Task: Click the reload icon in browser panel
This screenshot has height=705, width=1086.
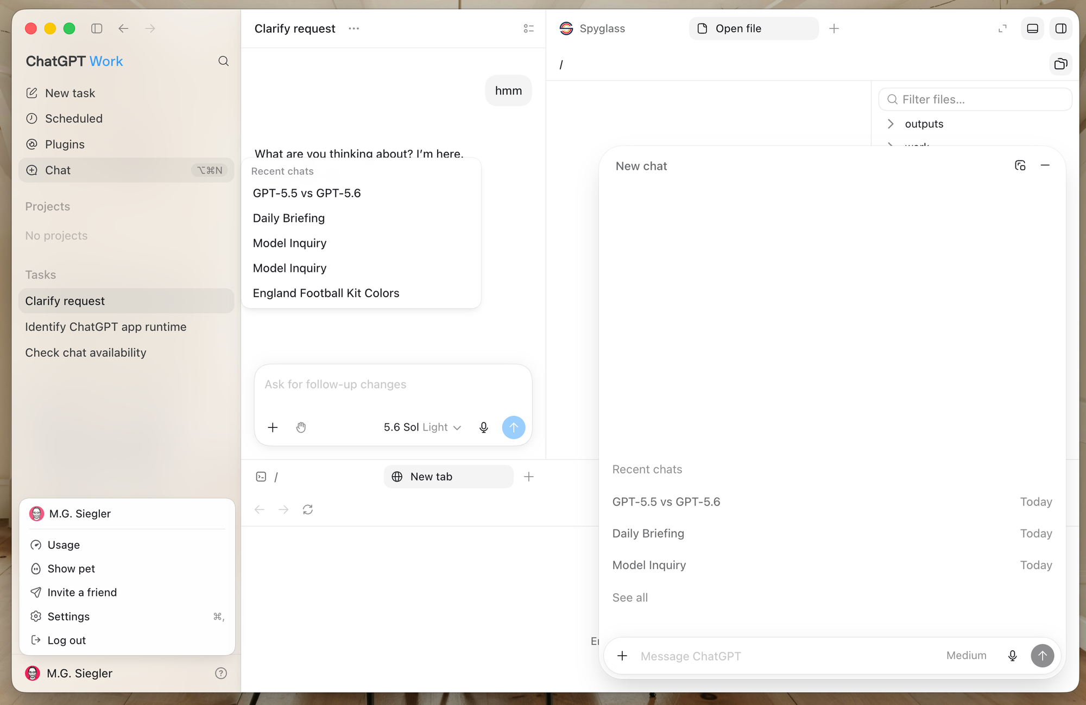Action: [x=308, y=509]
